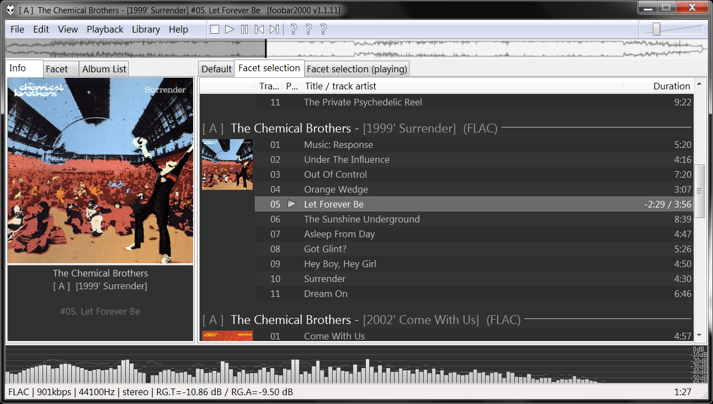
Task: Select track Out Of Control
Action: click(x=474, y=174)
